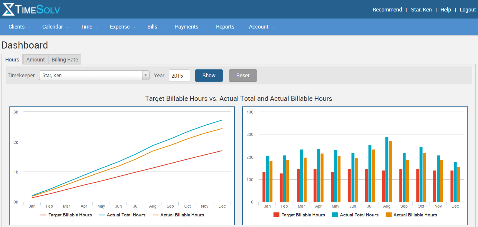
Task: Click the Recommend link
Action: tap(387, 10)
